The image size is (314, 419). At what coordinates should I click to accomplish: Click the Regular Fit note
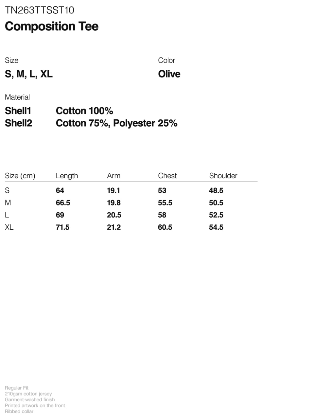17,388
